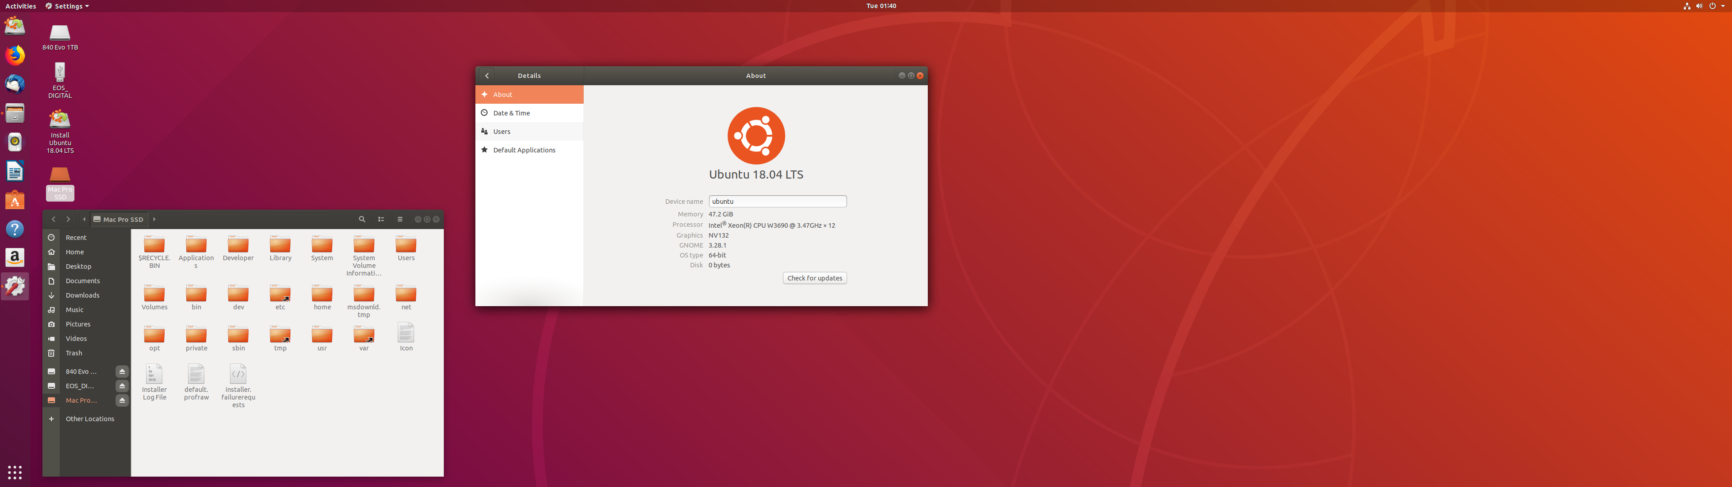Go to Home in the Files sidebar
This screenshot has width=1732, height=487.
[x=88, y=252]
